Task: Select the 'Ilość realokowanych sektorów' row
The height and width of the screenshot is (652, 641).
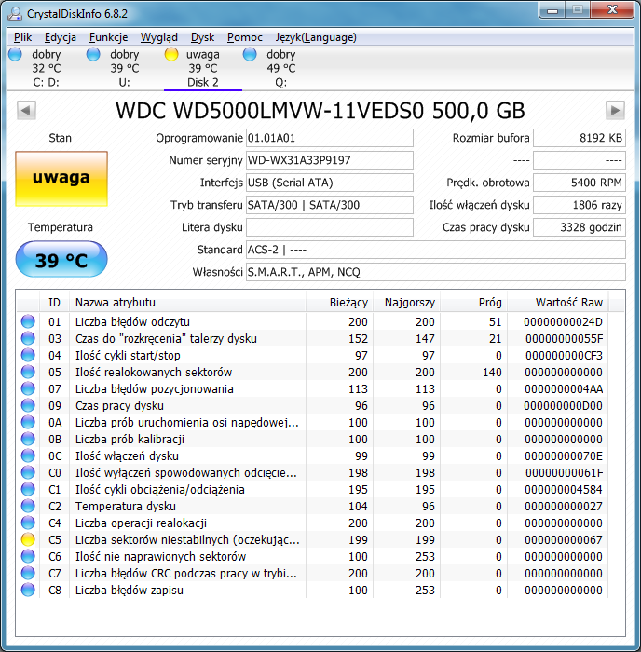Action: (186, 373)
